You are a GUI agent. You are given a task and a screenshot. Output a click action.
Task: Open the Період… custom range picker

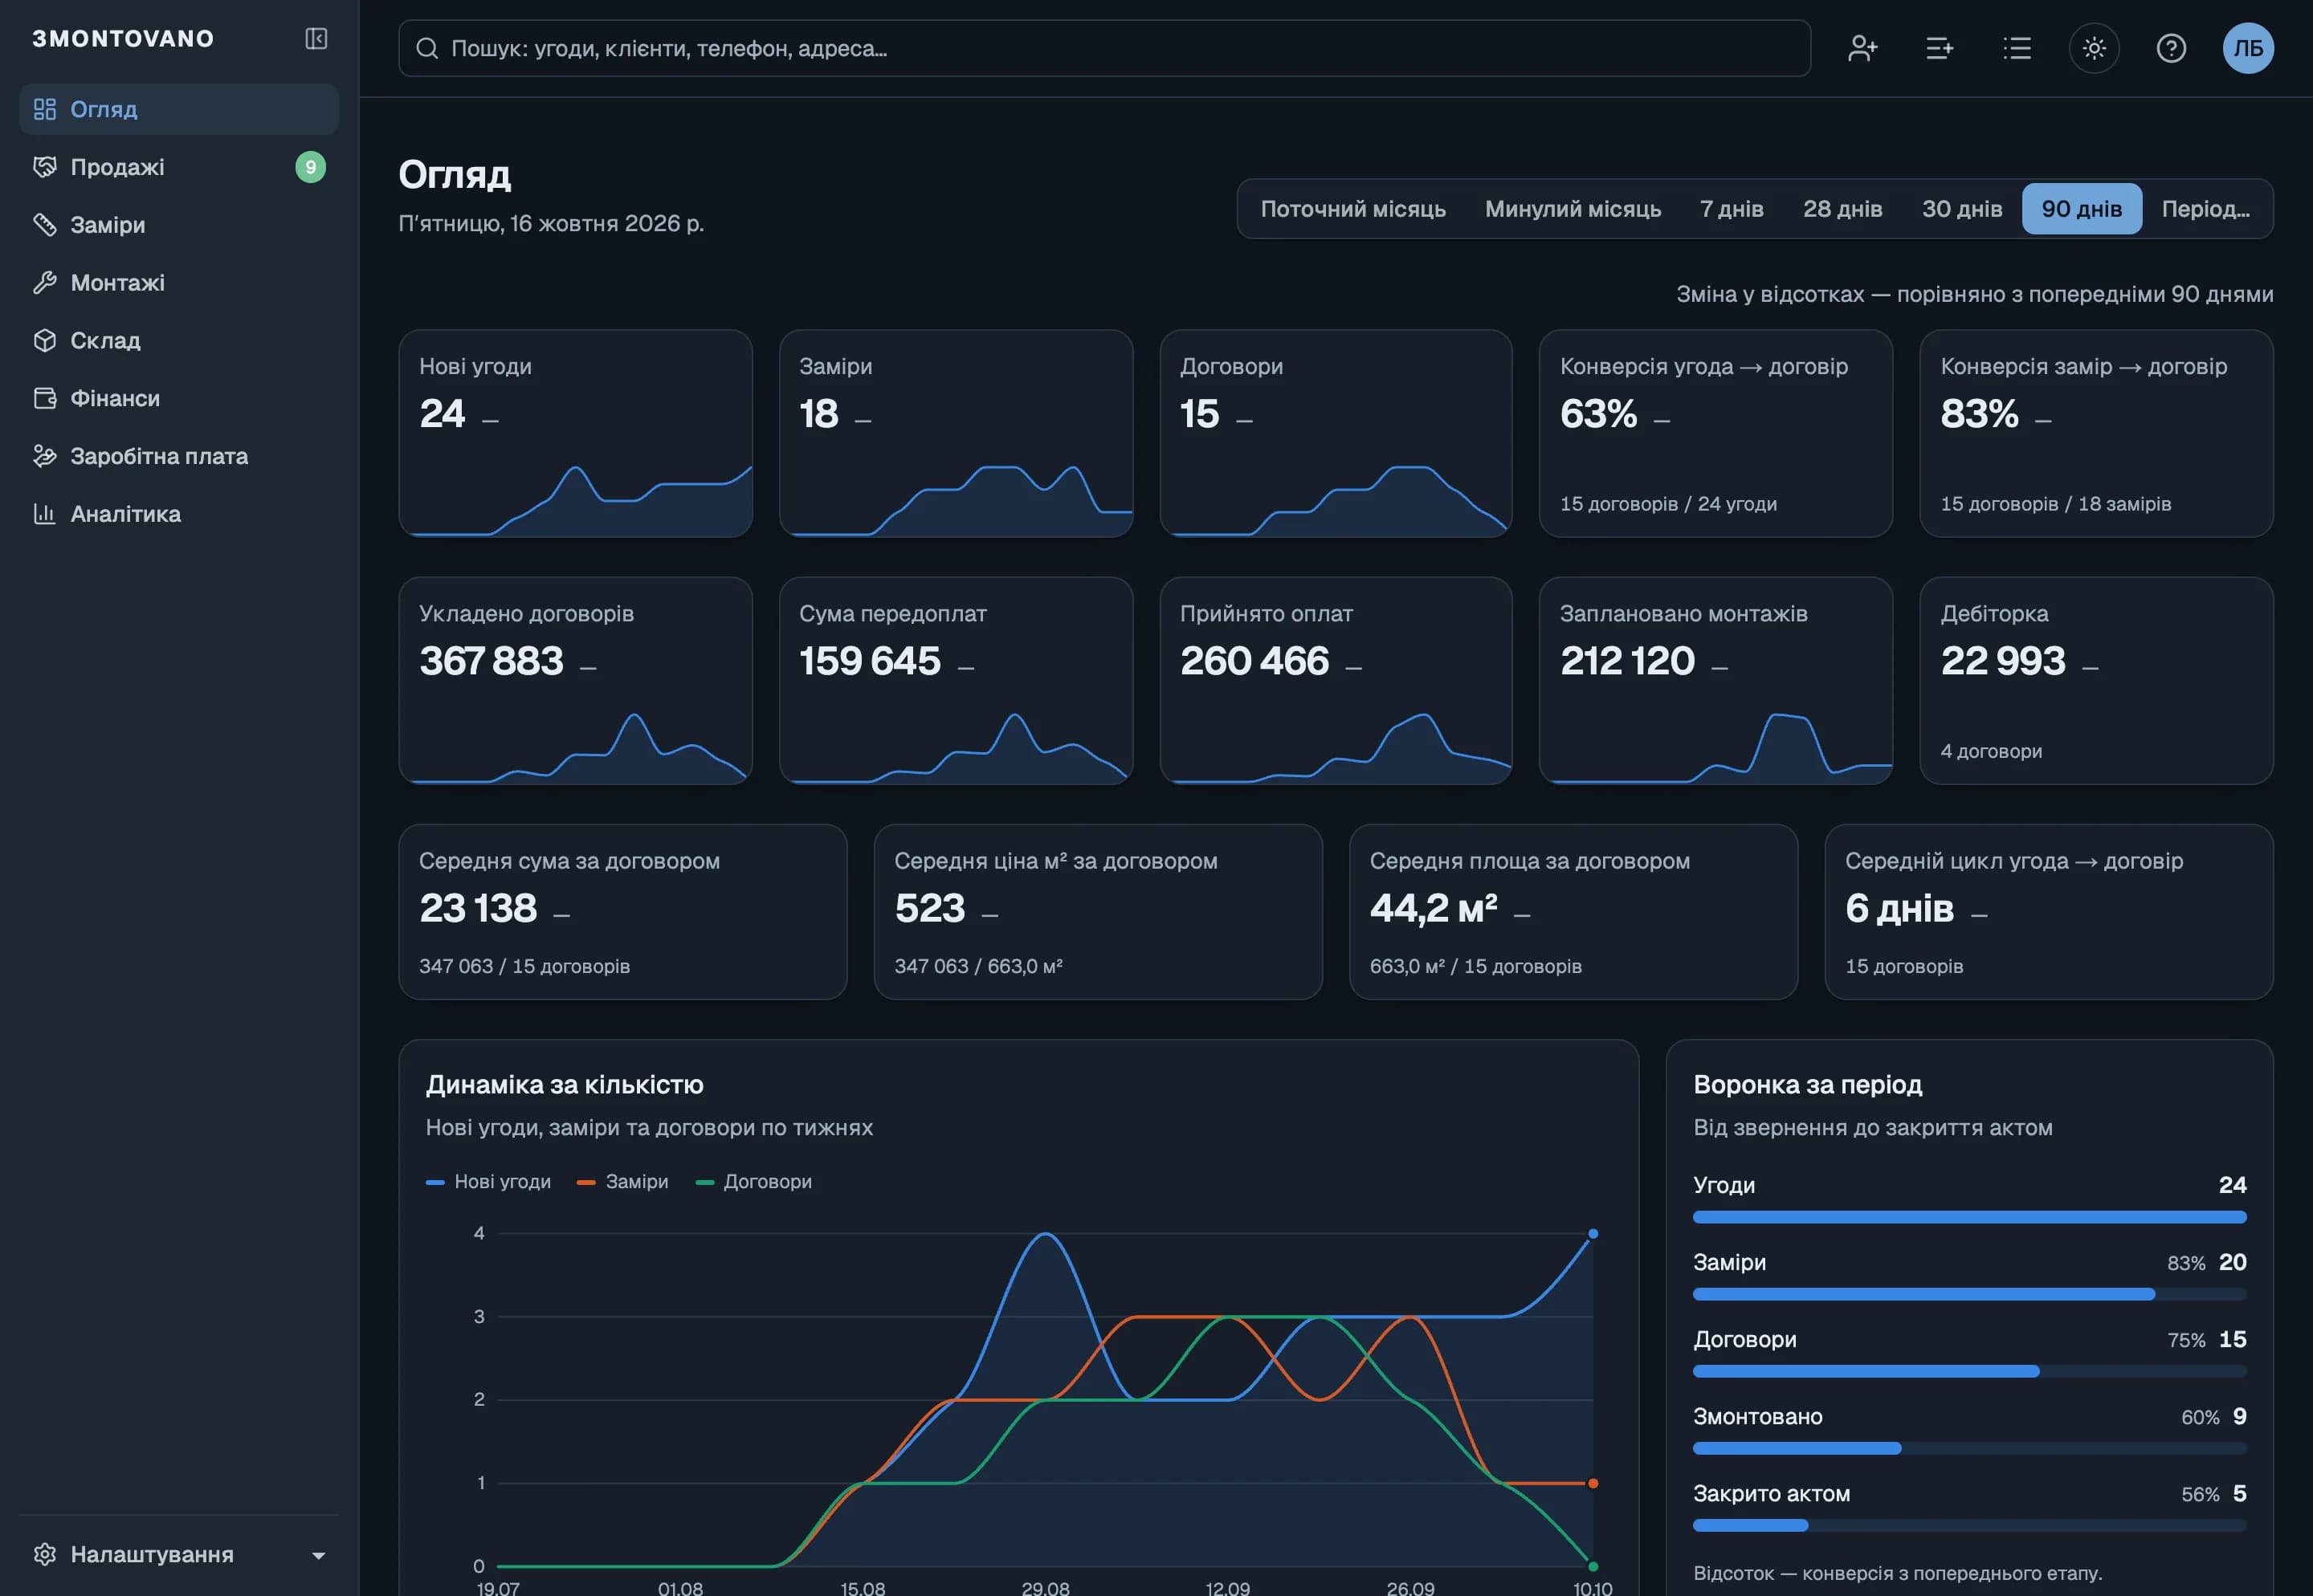point(2205,209)
